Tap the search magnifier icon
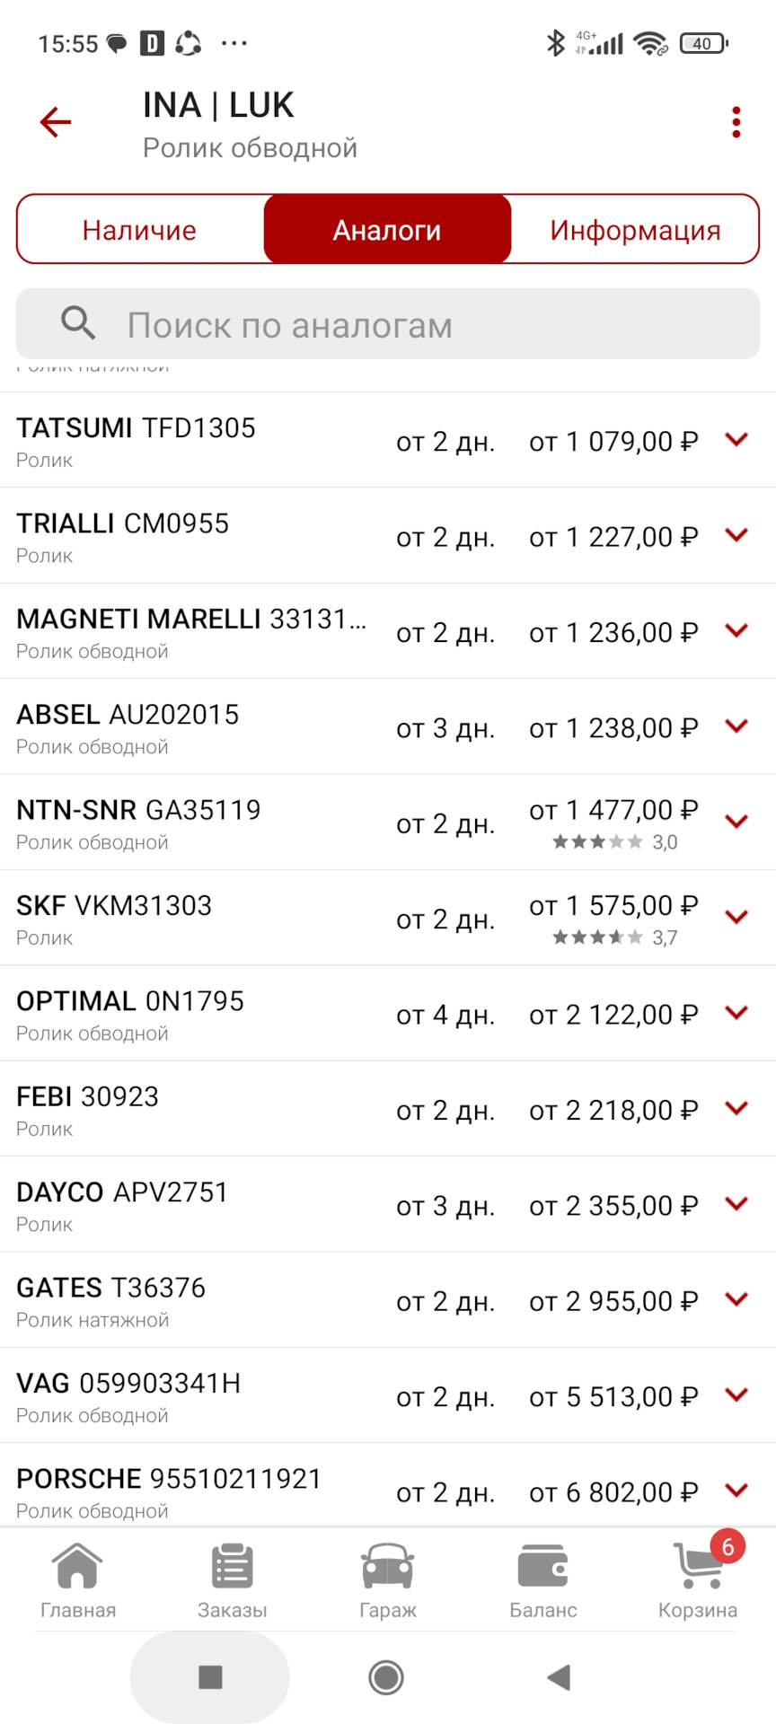 pos(78,323)
